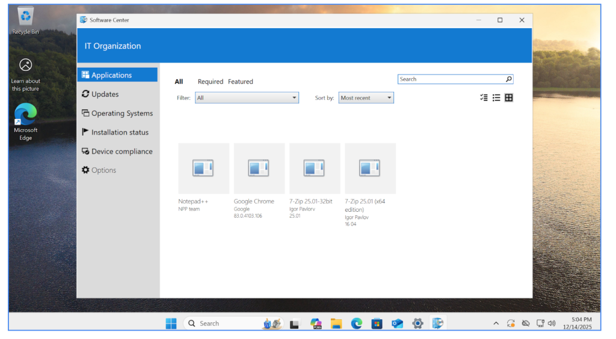The height and width of the screenshot is (339, 616).
Task: Switch to the Featured tab
Action: (x=241, y=82)
